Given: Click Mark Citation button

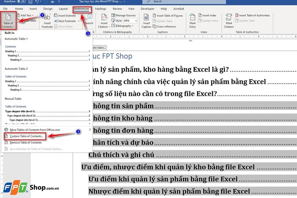Looking at the screenshot, I should [229, 21].
